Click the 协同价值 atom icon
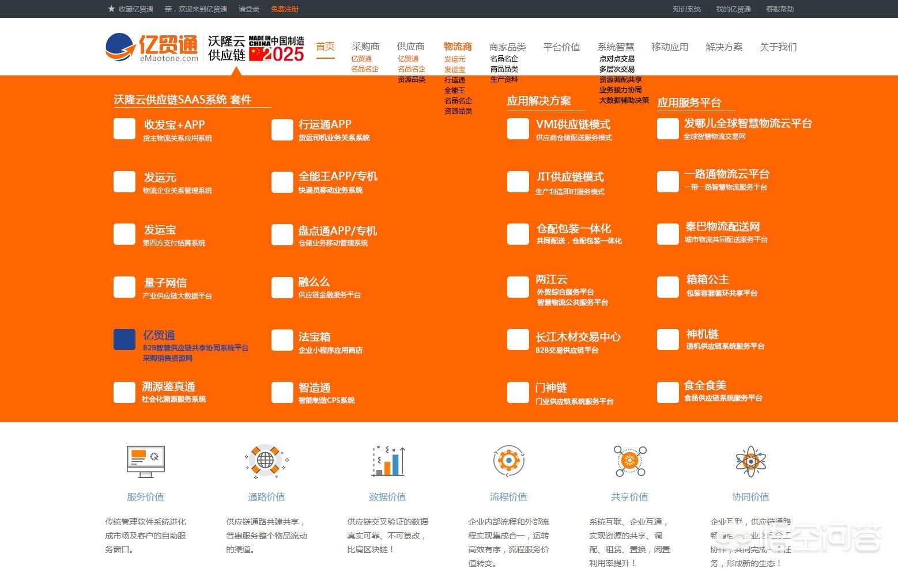The image size is (898, 569). tap(750, 461)
